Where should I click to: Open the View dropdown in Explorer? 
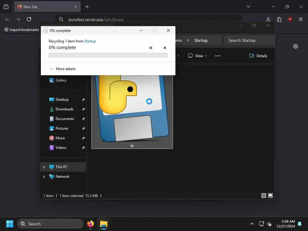(198, 56)
